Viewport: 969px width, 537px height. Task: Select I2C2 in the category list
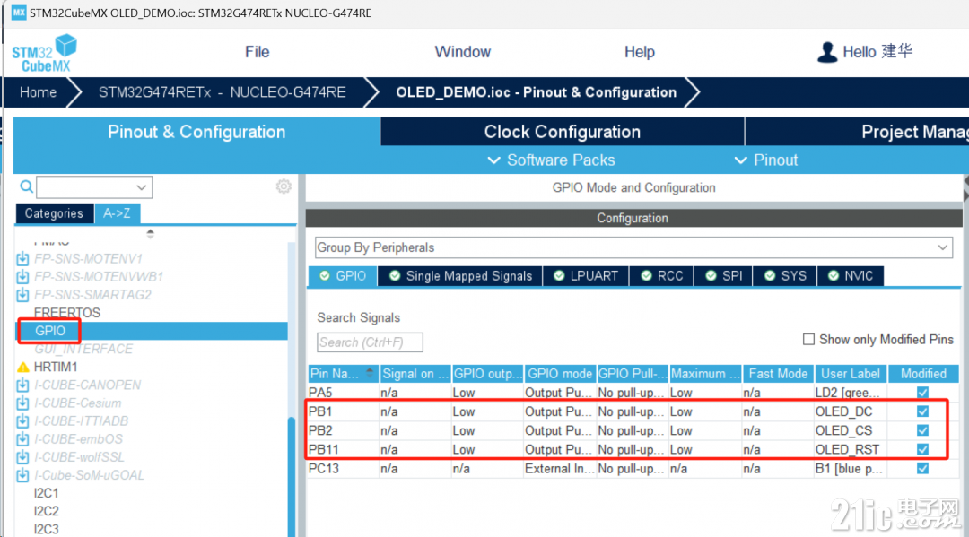coord(47,511)
